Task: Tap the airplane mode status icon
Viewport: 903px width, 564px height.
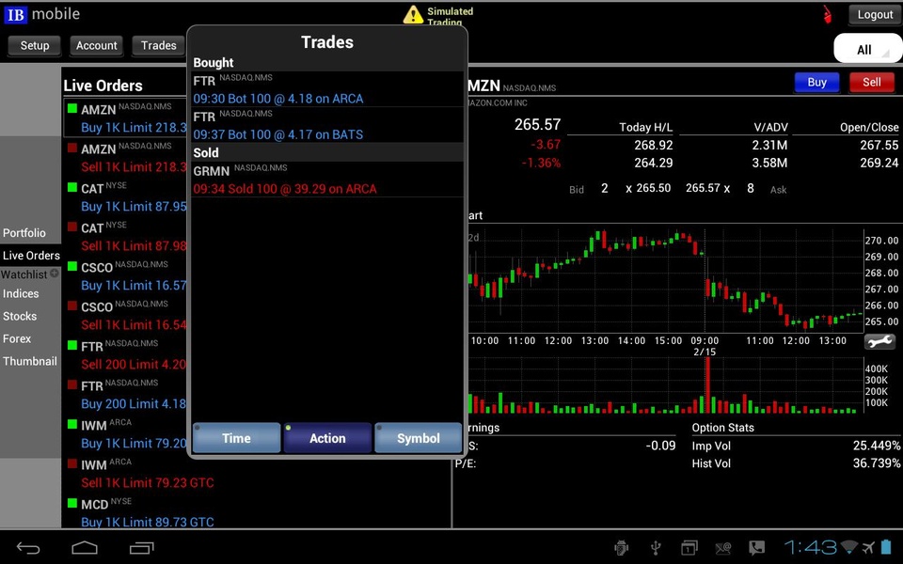Action: click(x=867, y=547)
